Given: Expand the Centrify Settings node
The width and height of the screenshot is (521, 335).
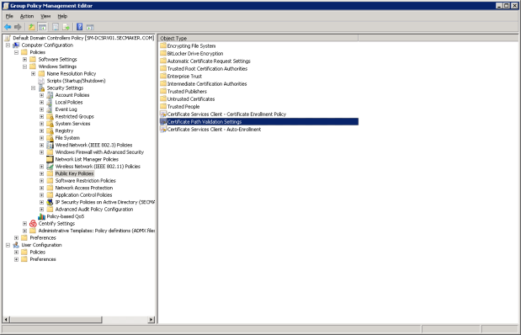Looking at the screenshot, I should 25,224.
